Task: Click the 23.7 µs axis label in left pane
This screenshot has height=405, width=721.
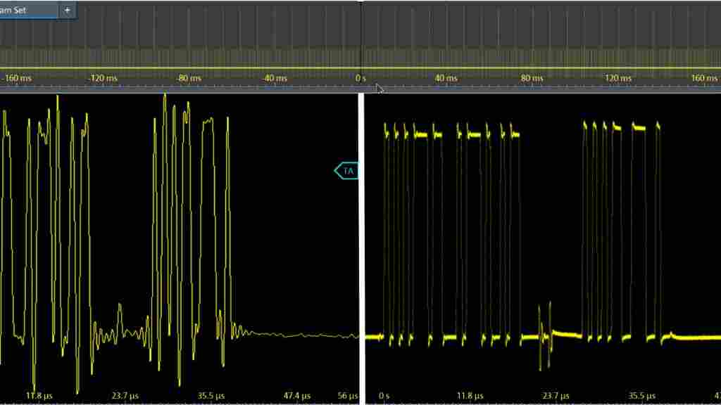Action: 125,396
